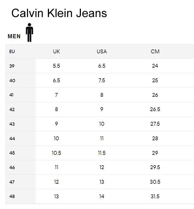Screen dimensions: 194x209
Task: Pick EU size 42 row label
Action: tap(12, 109)
